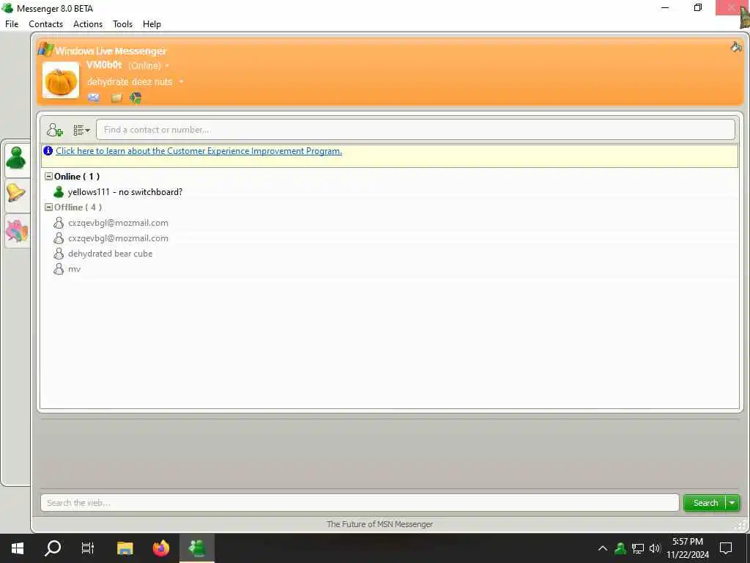Open the VM0b0t online status dropdown
This screenshot has width=750, height=563.
(167, 65)
